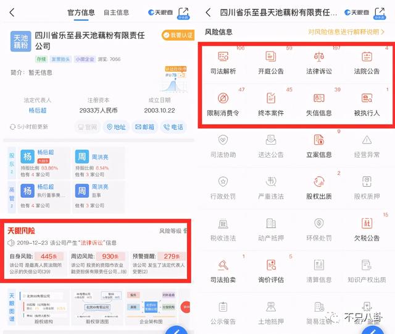
Task: Open 法院公告 risk item
Action: [367, 63]
